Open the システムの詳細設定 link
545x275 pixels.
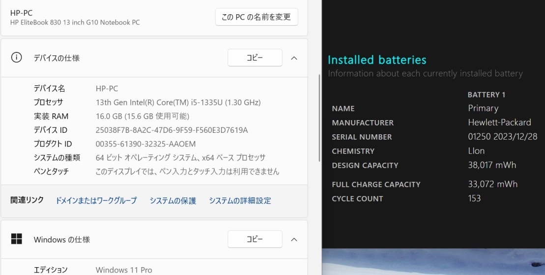click(240, 200)
